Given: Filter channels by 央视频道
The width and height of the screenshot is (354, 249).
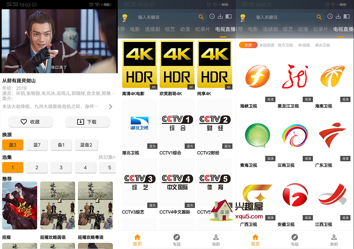Looking at the screenshot, I should [267, 45].
